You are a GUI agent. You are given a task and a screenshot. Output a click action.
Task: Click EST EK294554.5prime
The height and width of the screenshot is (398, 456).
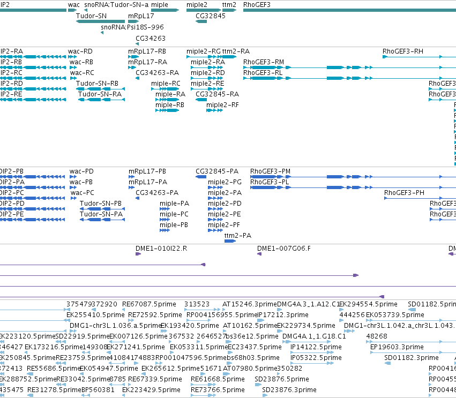369,304
